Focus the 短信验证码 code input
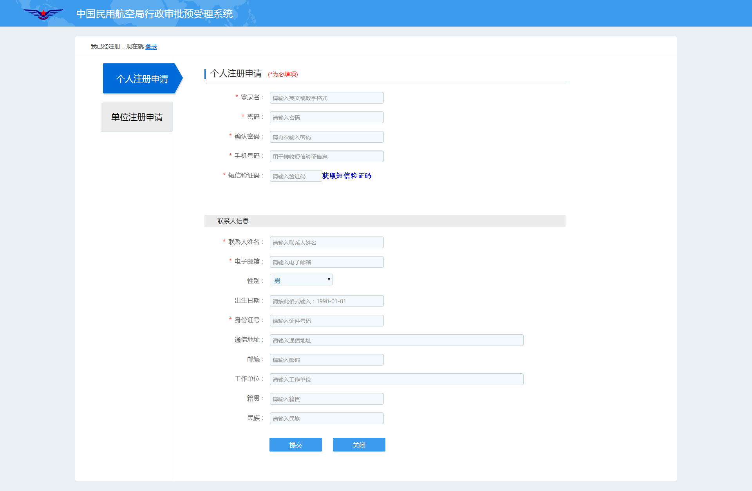752x491 pixels. click(x=296, y=176)
